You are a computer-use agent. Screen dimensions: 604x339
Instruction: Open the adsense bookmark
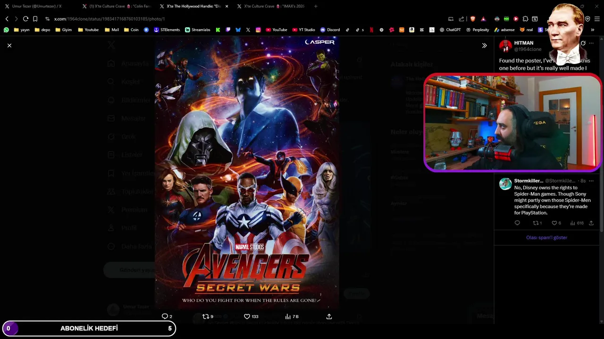(x=504, y=30)
